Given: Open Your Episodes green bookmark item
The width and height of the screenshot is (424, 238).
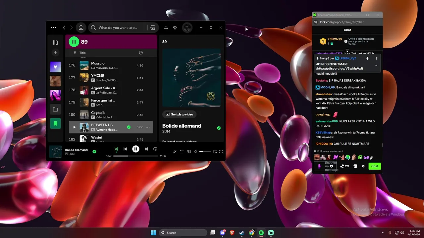Looking at the screenshot, I should 55,124.
